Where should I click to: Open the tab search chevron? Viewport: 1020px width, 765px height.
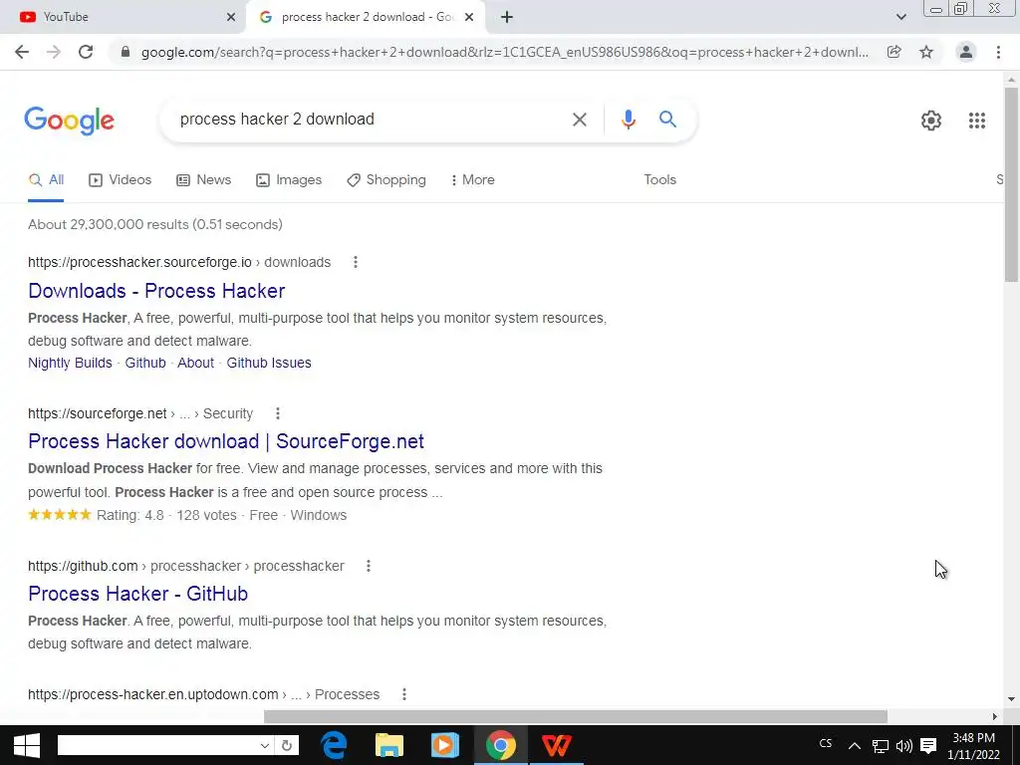[900, 17]
